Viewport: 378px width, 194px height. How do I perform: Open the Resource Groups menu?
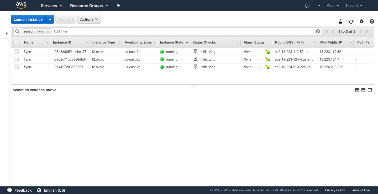tap(89, 6)
